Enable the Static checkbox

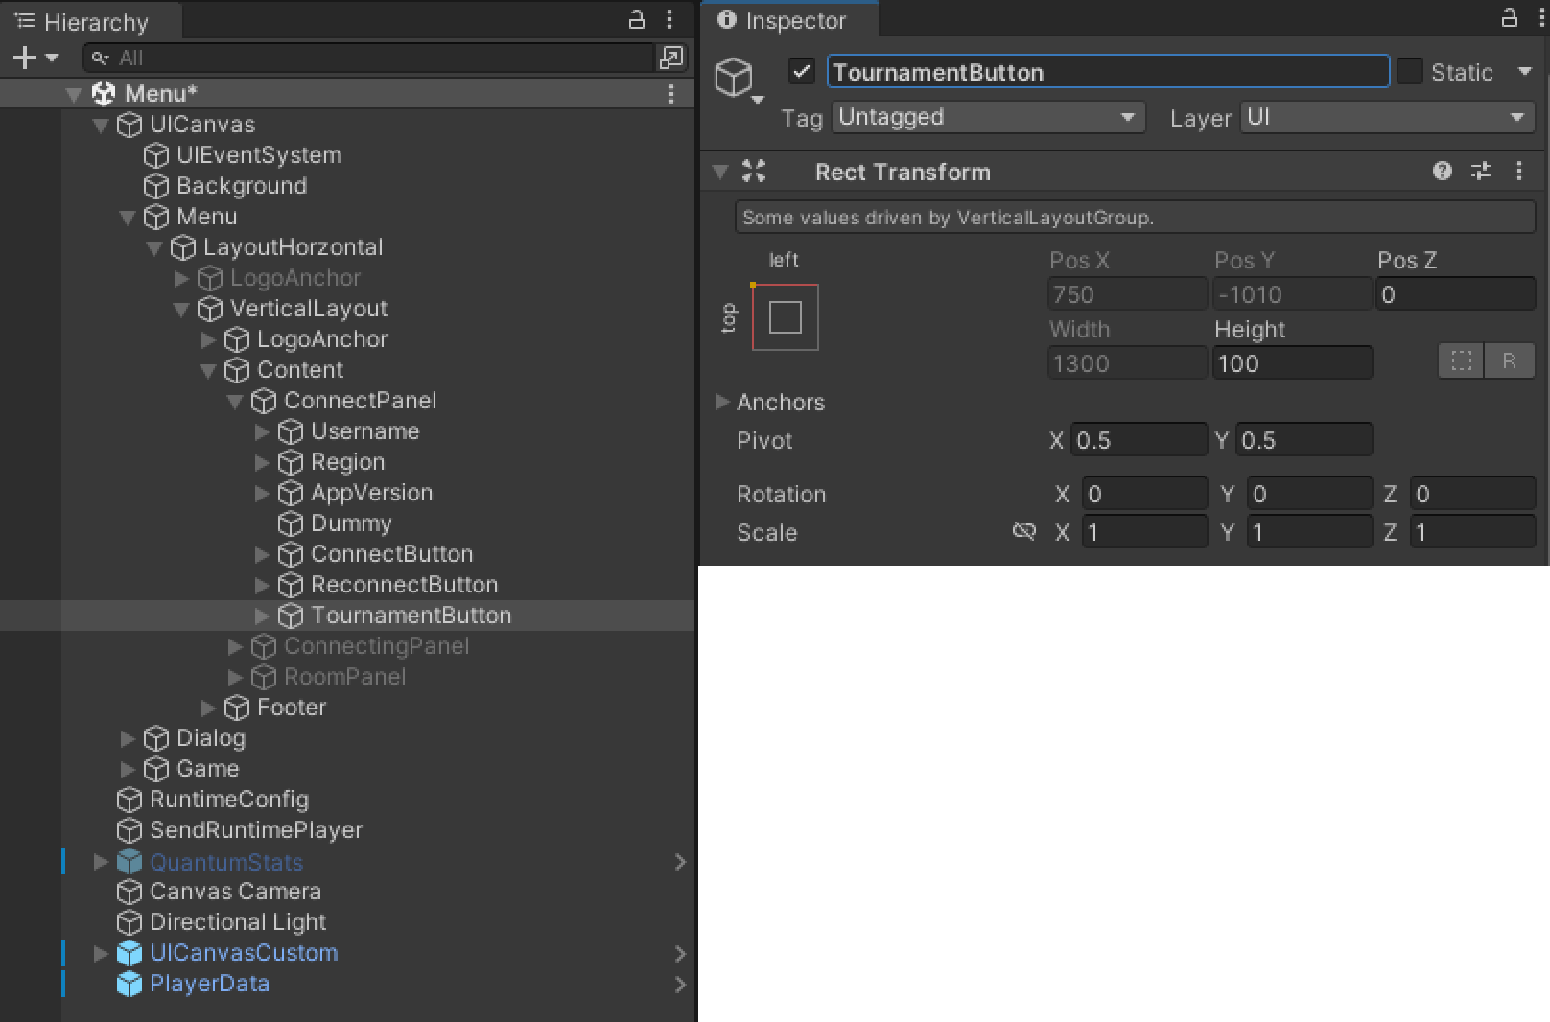pos(1410,72)
